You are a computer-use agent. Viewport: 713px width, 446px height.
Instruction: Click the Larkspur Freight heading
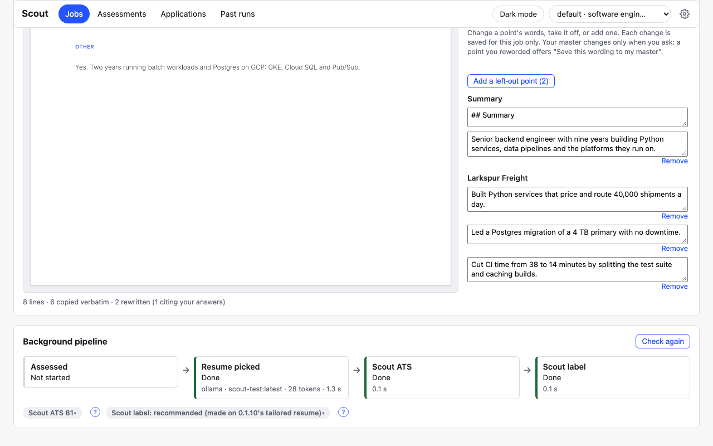pos(497,178)
